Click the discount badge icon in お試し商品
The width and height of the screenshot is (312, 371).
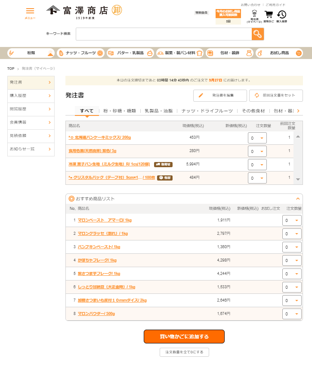pos(299,53)
